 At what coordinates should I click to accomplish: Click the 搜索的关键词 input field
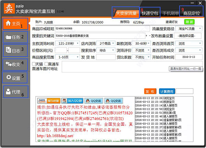coord(100,36)
